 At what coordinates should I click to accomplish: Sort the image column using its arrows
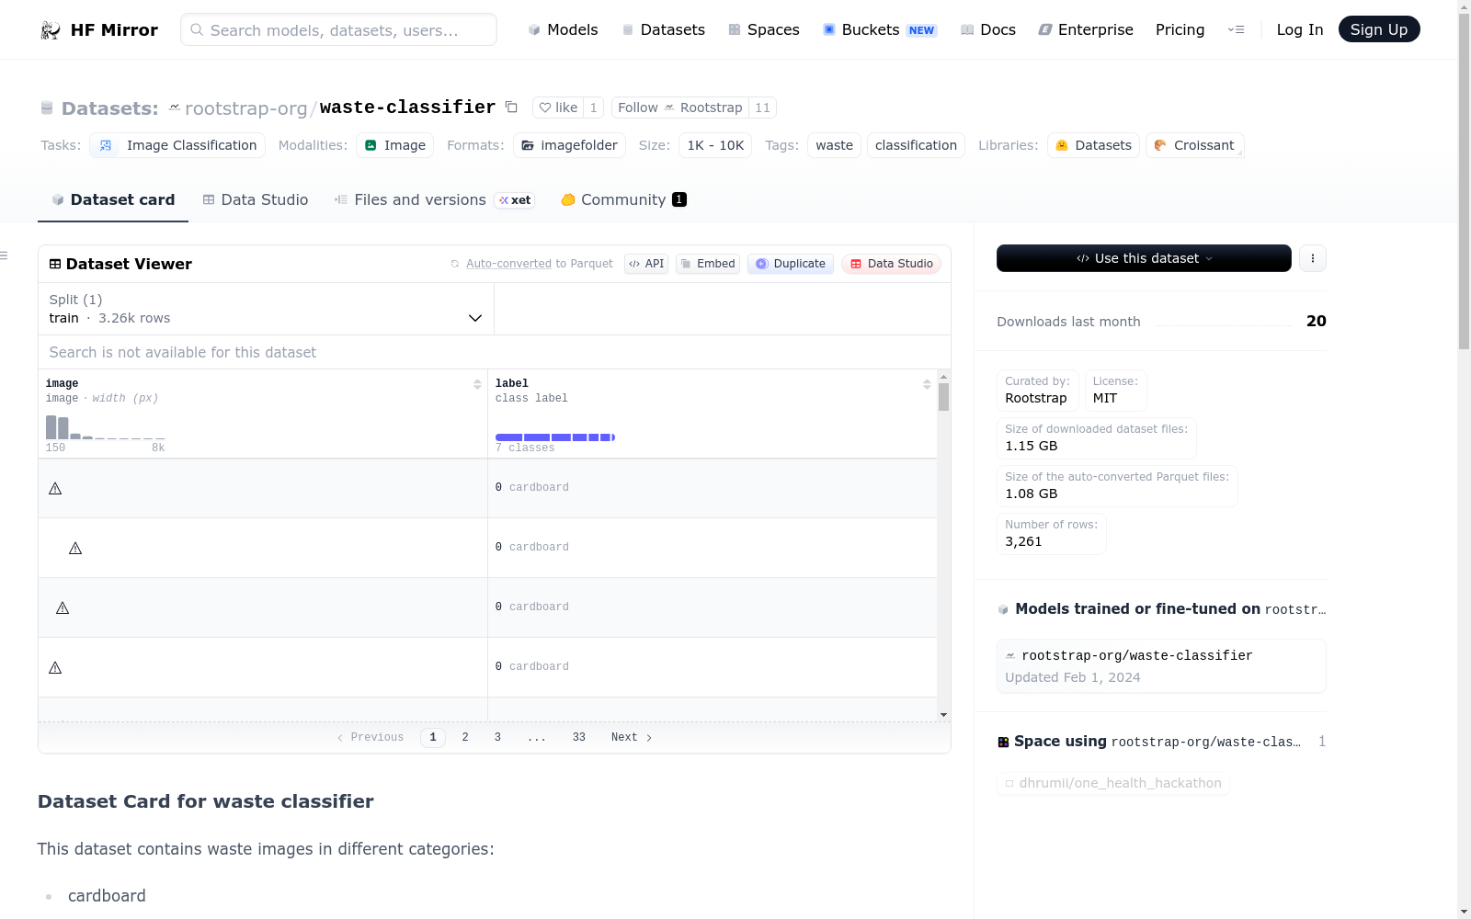(x=477, y=384)
